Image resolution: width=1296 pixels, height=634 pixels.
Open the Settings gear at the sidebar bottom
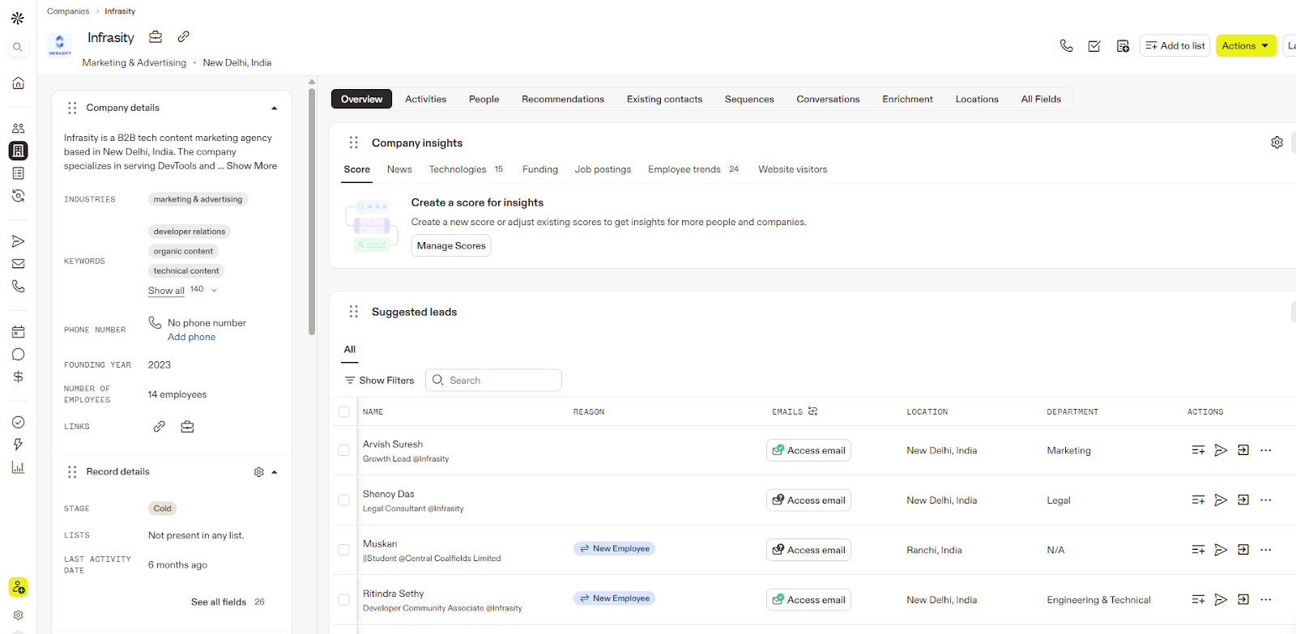(18, 615)
